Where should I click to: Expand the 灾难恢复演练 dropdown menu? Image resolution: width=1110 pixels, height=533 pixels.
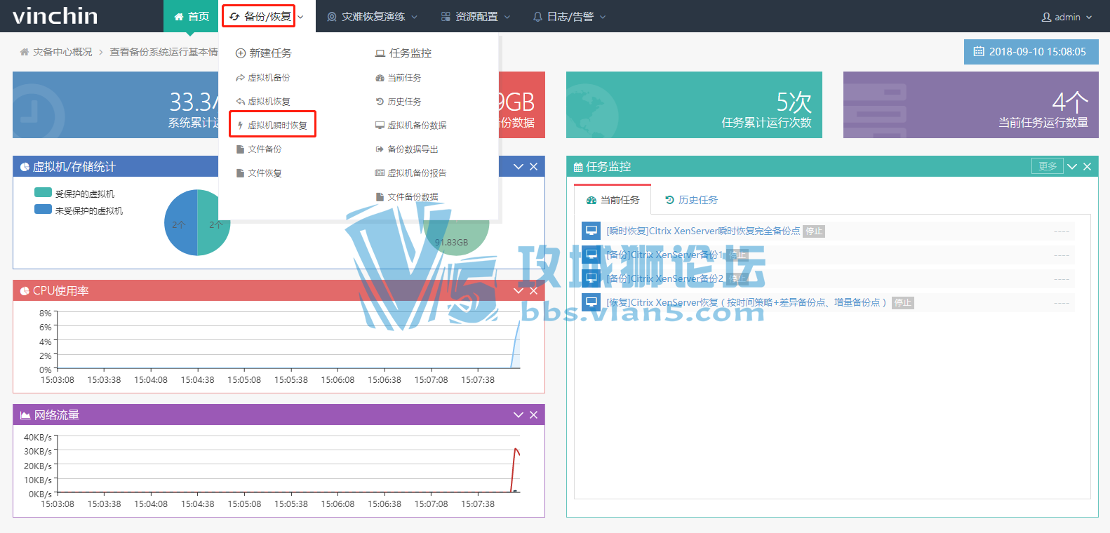click(373, 16)
